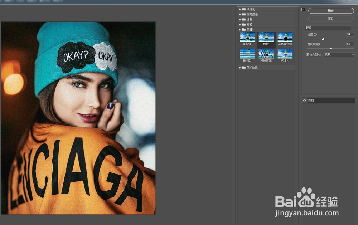The height and width of the screenshot is (225, 358).
Task: Choose the 纹理化 filter thumbnail
Action: pyautogui.click(x=285, y=55)
